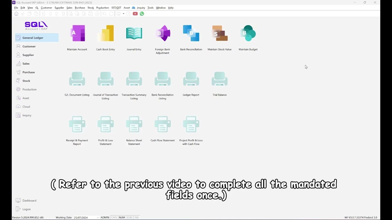This screenshot has width=392, height=220.
Task: Click the NUM indicator in status bar
Action: 122,218
